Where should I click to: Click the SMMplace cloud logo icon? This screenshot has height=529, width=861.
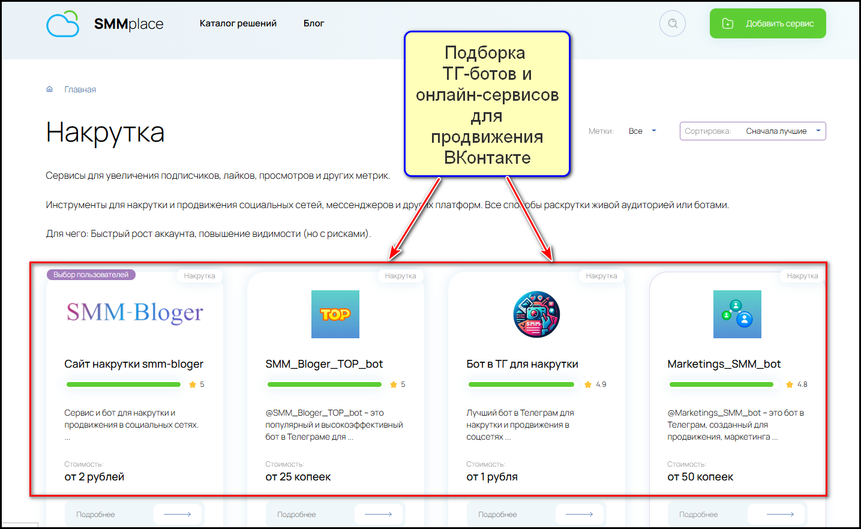[63, 24]
